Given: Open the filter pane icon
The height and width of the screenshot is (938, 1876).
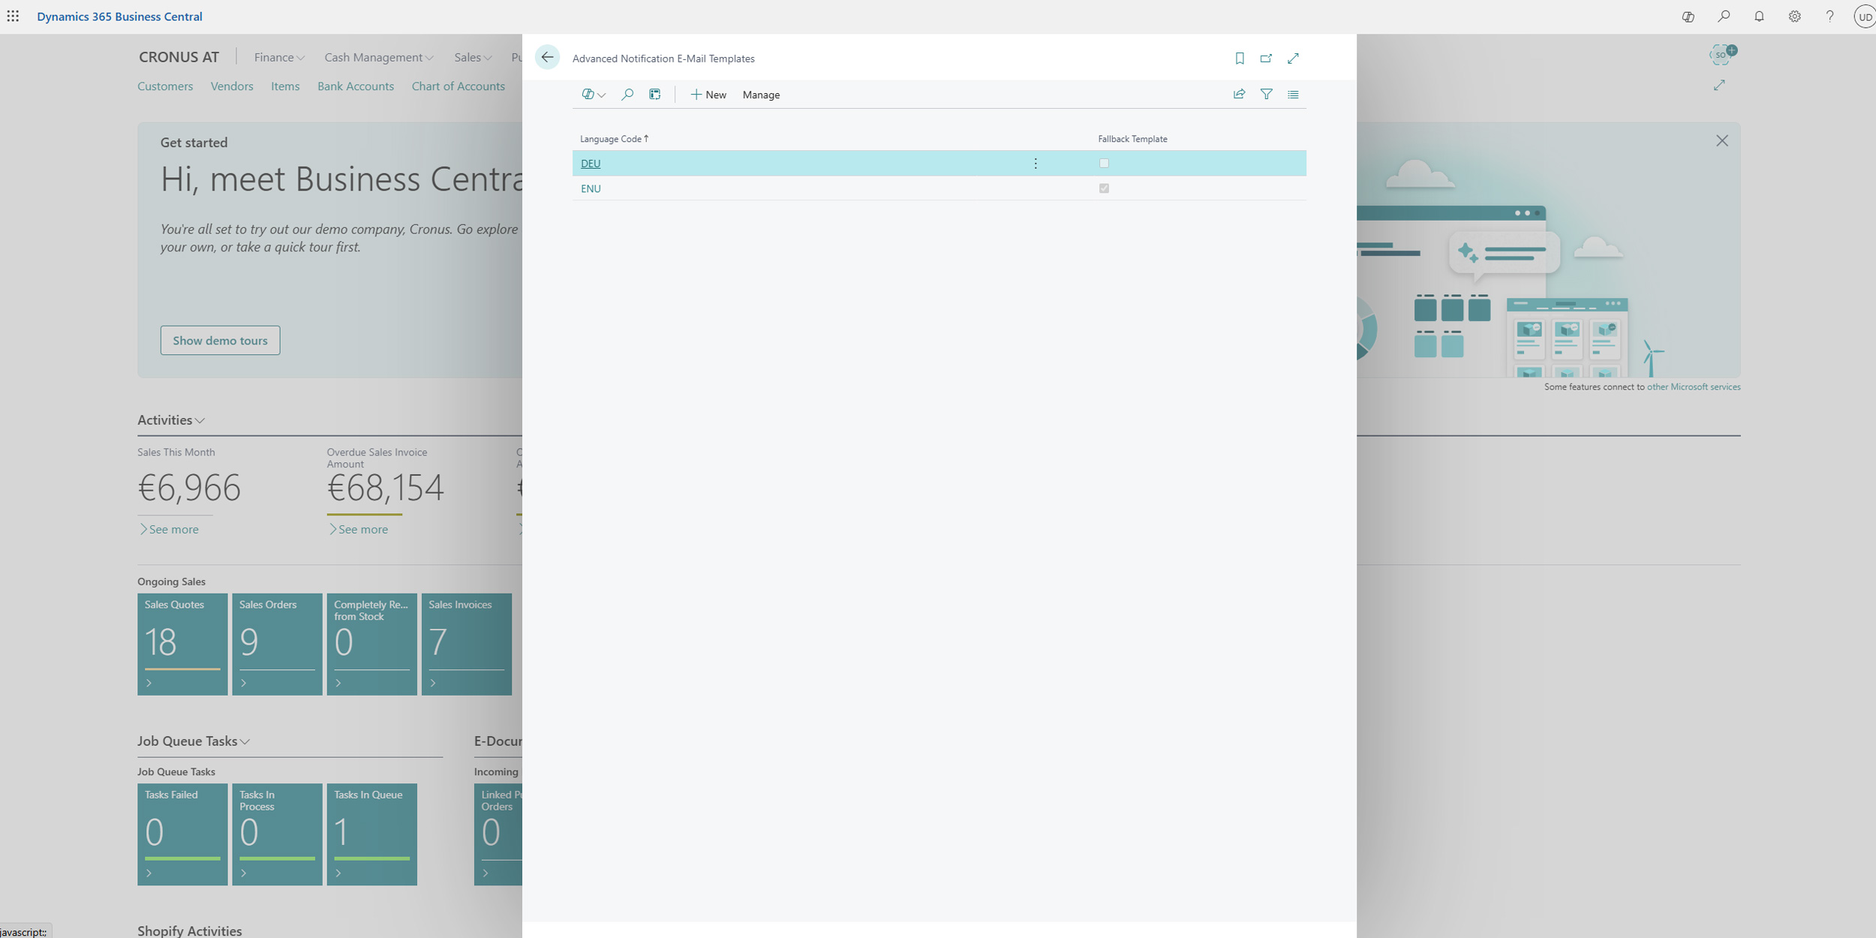Looking at the screenshot, I should click(x=1267, y=94).
